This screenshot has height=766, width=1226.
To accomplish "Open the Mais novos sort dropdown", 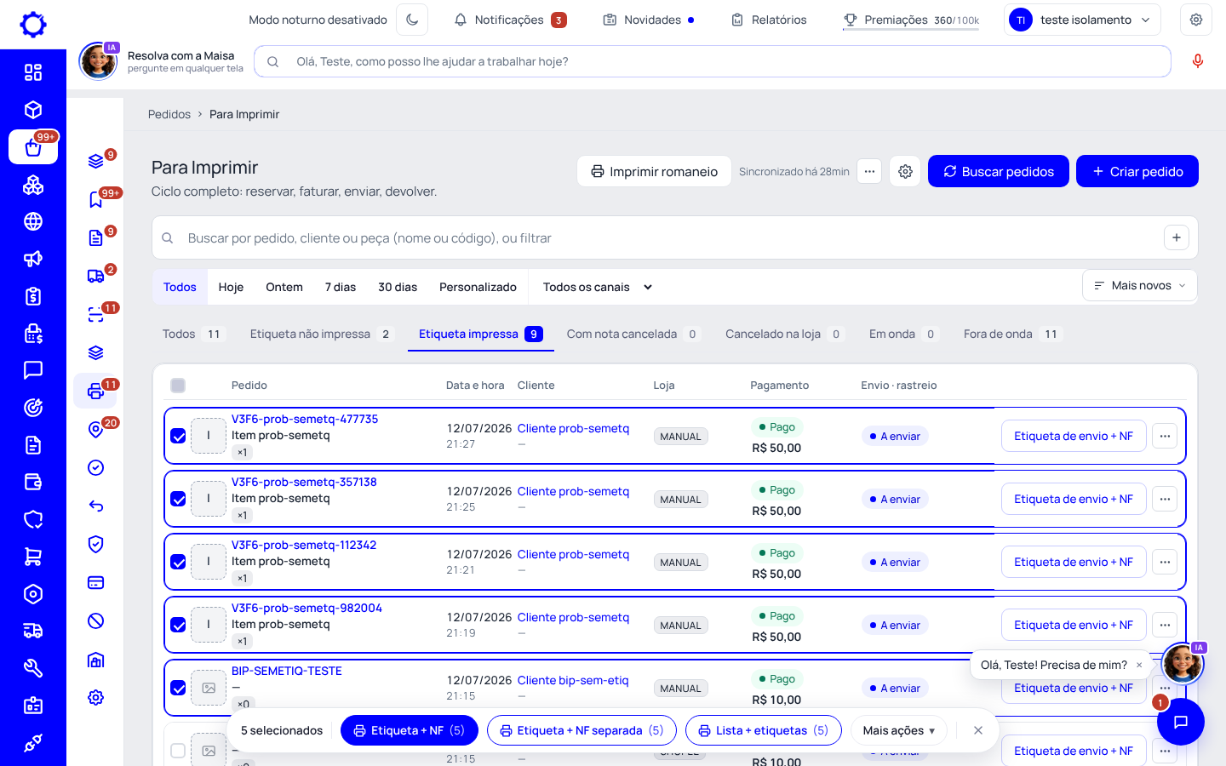I will point(1140,285).
